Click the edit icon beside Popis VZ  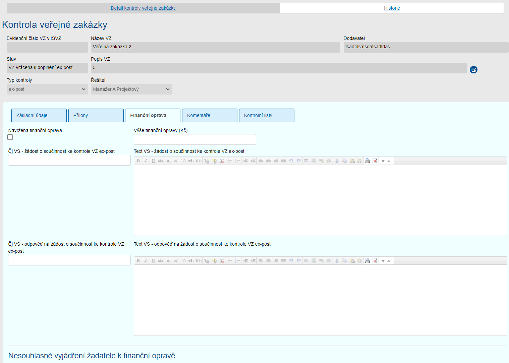[x=473, y=70]
